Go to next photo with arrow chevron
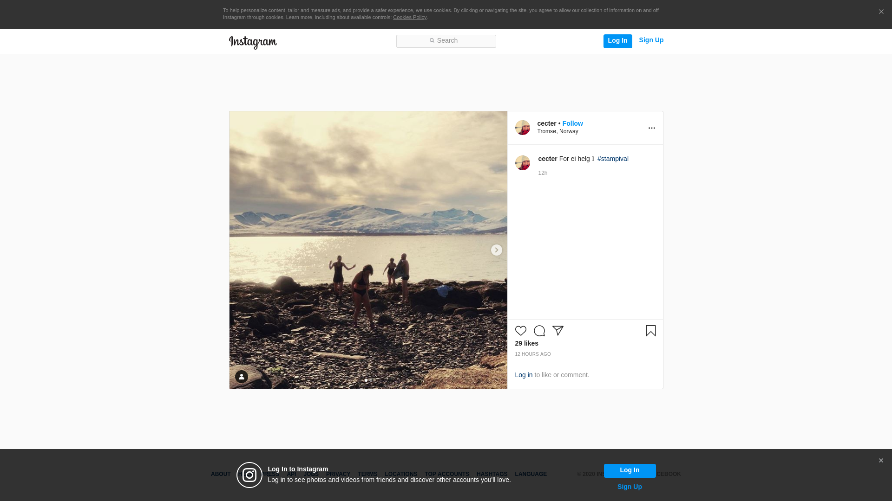The height and width of the screenshot is (501, 892). 497,250
